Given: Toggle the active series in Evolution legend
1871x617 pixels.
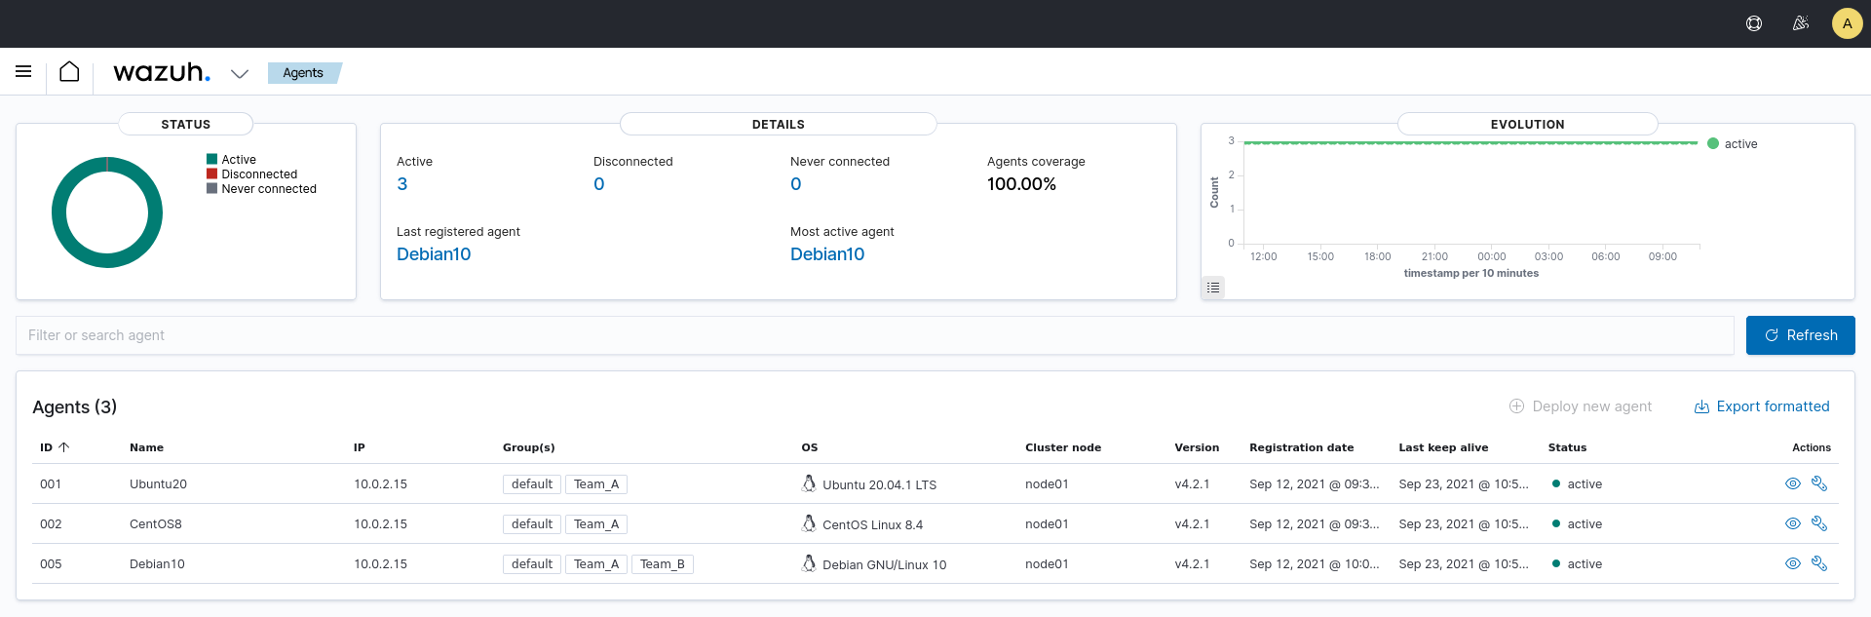Looking at the screenshot, I should tap(1732, 144).
